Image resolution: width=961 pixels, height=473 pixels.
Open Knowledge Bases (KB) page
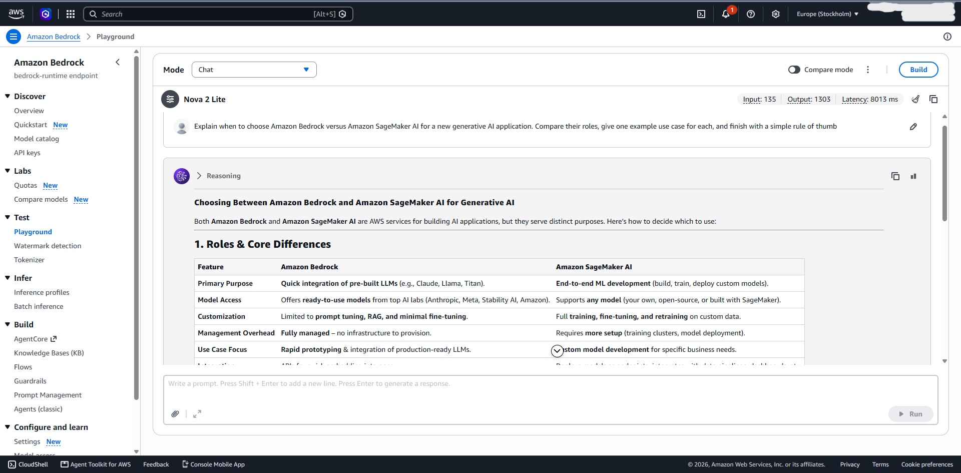coord(49,353)
